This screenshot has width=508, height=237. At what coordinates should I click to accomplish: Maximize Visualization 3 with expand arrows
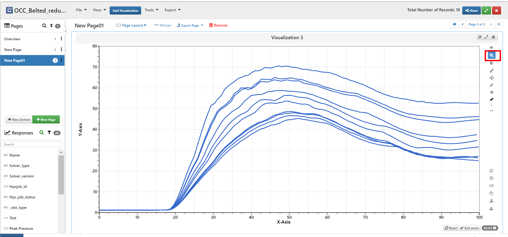coord(486,37)
